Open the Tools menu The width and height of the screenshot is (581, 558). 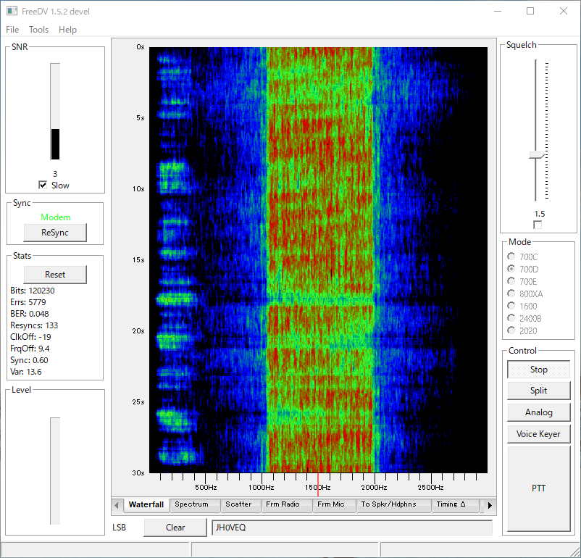pos(38,30)
